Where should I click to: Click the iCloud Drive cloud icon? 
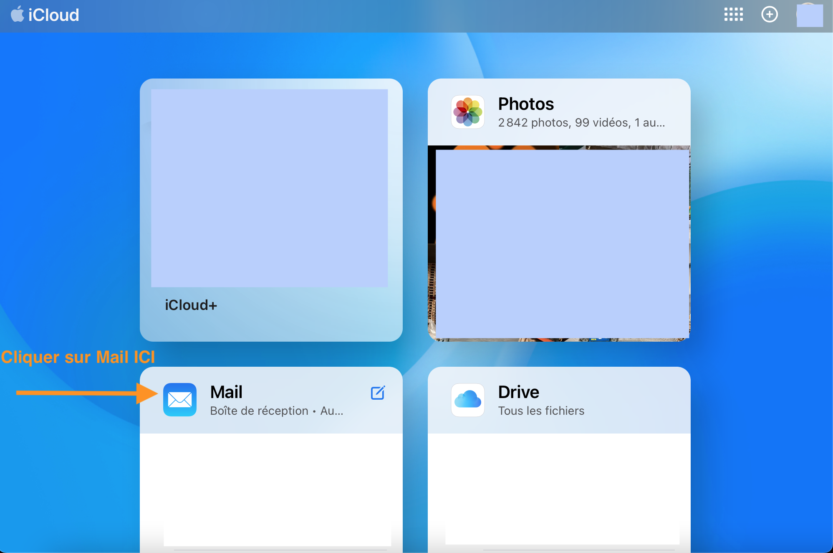pos(468,400)
